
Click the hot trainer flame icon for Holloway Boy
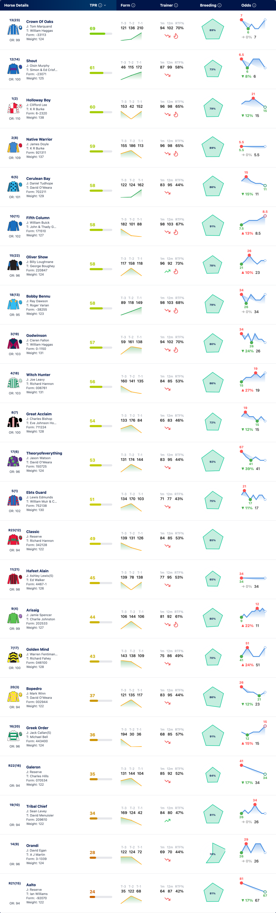pos(176,114)
